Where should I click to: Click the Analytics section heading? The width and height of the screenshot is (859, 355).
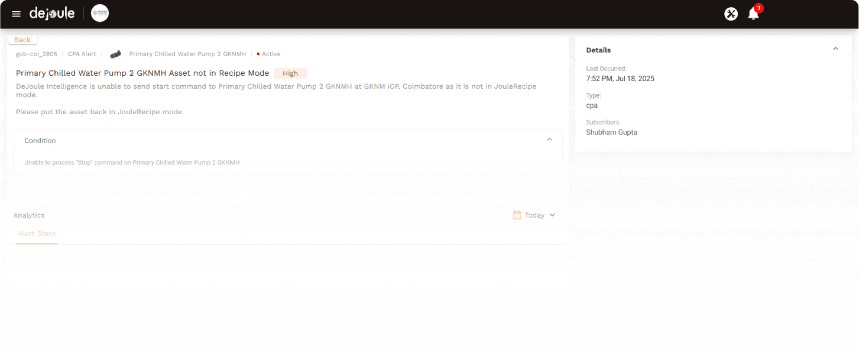point(29,215)
